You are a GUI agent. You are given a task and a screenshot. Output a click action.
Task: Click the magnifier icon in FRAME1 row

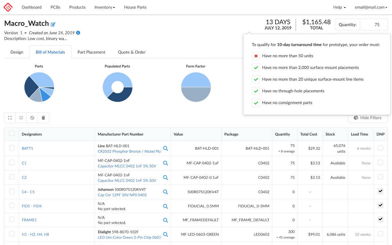(x=165, y=220)
